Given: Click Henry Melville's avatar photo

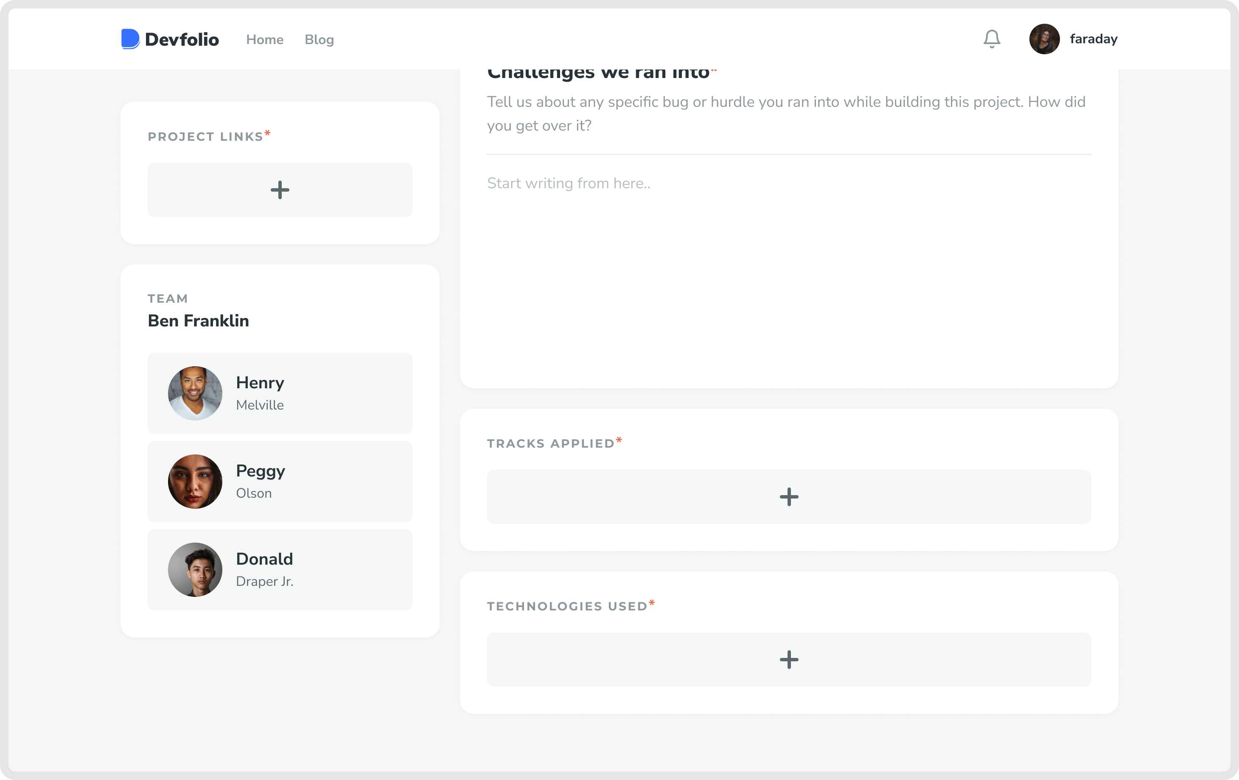Looking at the screenshot, I should coord(195,393).
